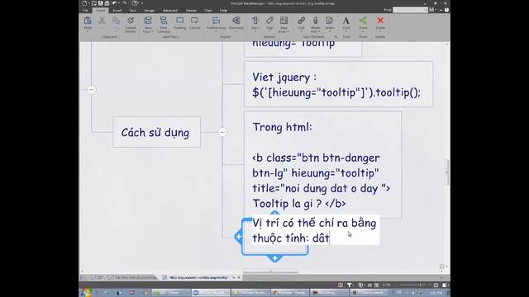
Task: Click in the Find search field
Action: click(x=410, y=10)
